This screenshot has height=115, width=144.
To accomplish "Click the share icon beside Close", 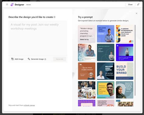I will [138, 5].
